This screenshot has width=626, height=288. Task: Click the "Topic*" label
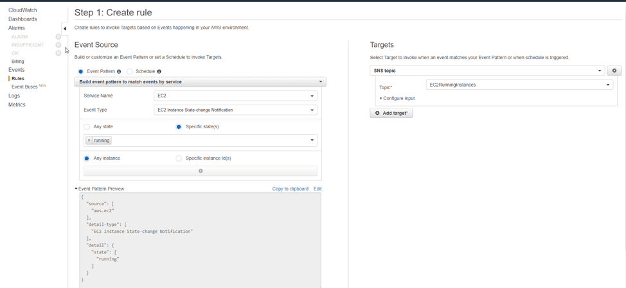pyautogui.click(x=386, y=87)
